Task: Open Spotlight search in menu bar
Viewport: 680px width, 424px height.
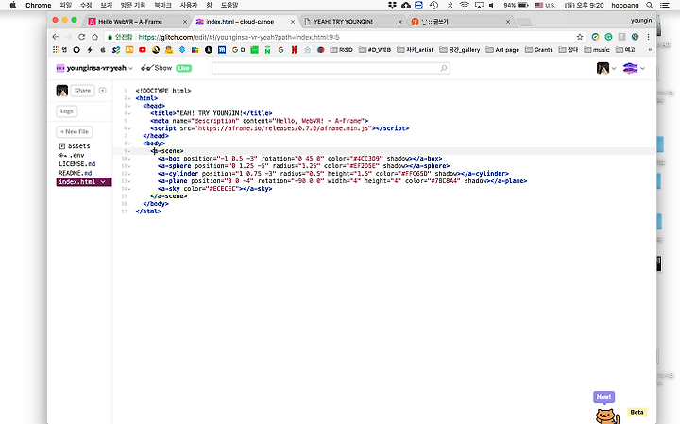Action: point(649,6)
